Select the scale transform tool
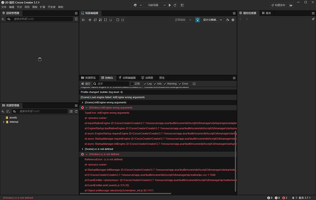The image size is (316, 200). tap(100, 20)
